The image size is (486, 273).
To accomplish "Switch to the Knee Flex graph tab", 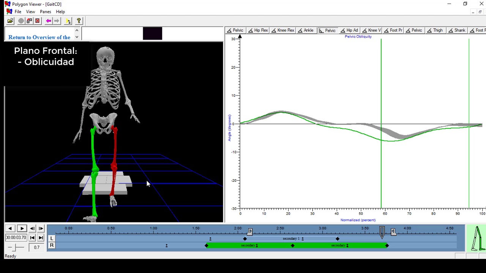I will (283, 30).
